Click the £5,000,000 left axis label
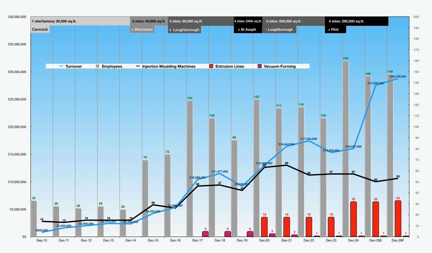 [18, 209]
